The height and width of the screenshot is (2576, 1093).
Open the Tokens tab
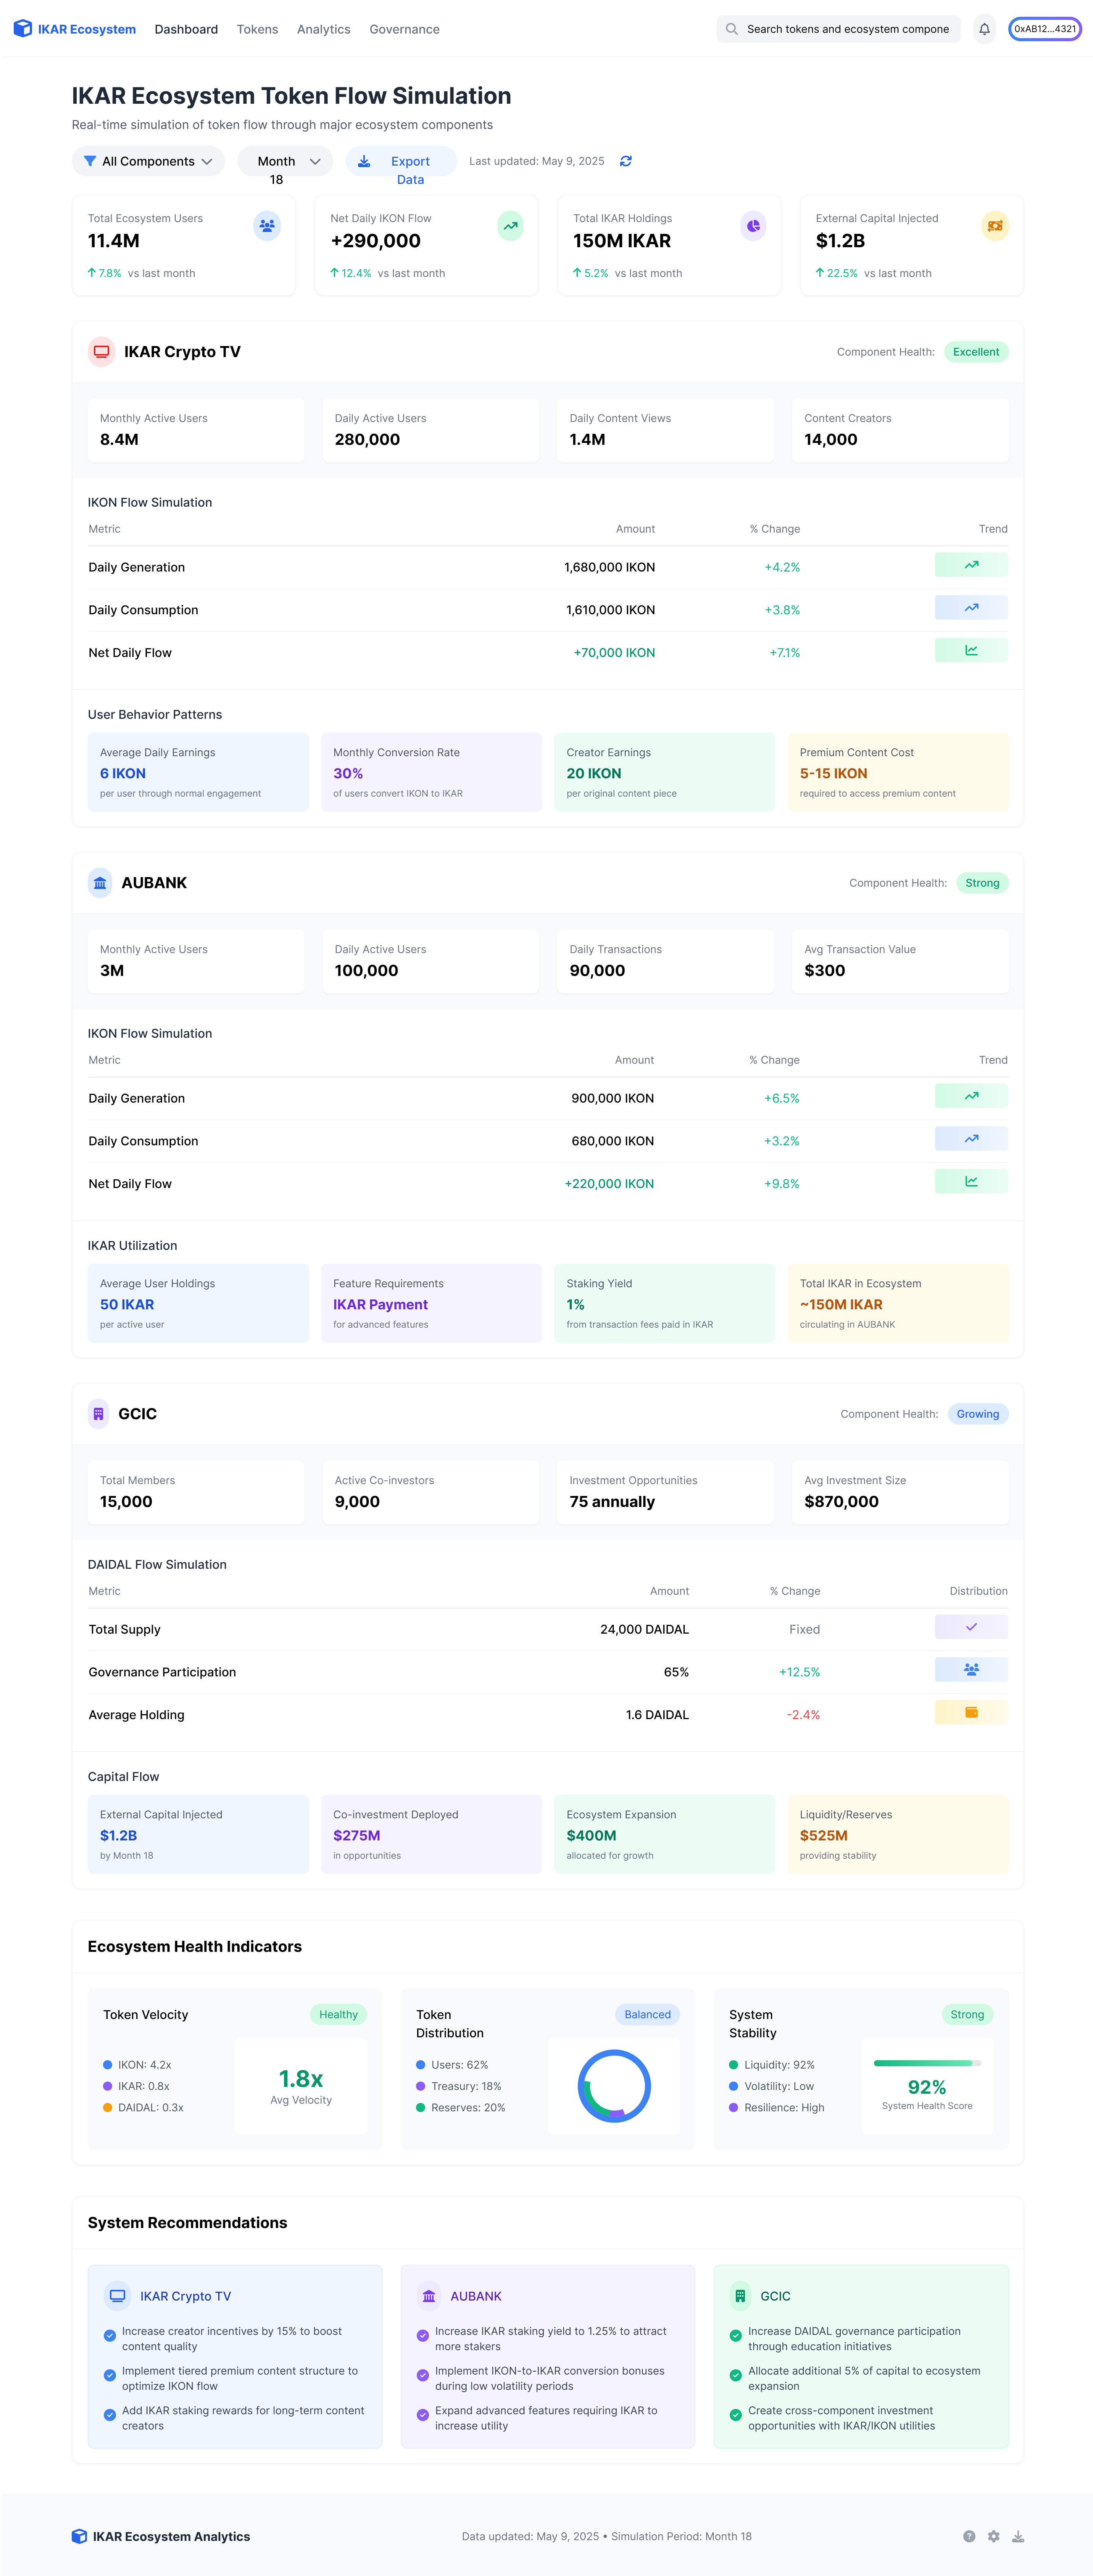257,29
